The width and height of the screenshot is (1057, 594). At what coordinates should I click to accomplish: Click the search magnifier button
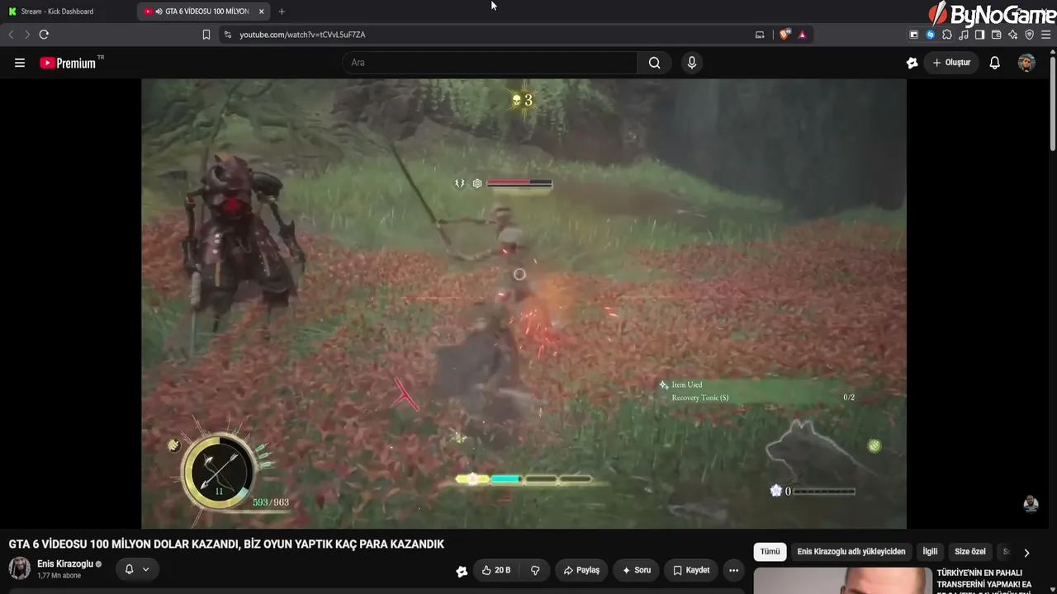pos(655,63)
